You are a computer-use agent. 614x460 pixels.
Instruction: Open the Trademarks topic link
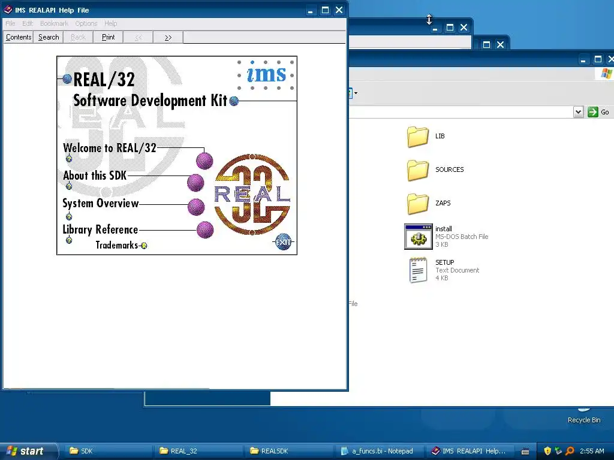coord(117,245)
